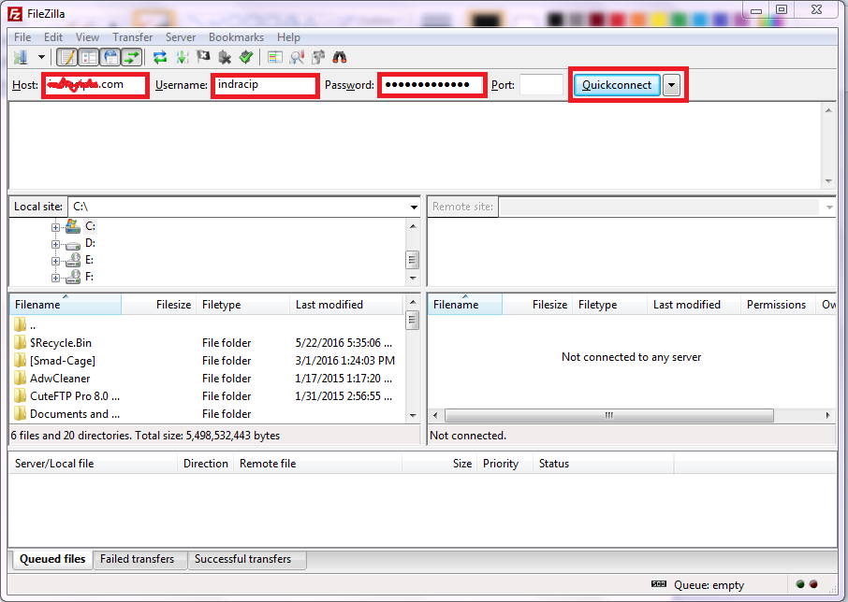Select the AdwCleaner folder icon

pyautogui.click(x=20, y=378)
